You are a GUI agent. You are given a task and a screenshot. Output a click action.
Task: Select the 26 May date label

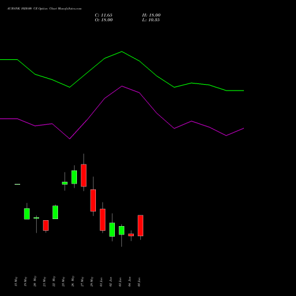pyautogui.click(x=73, y=281)
